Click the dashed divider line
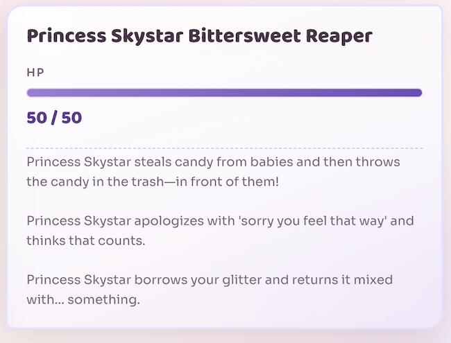The height and width of the screenshot is (343, 451). pos(224,148)
